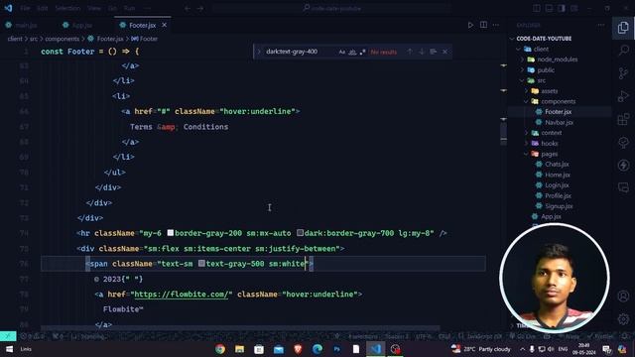Open the Edit menu

42,8
